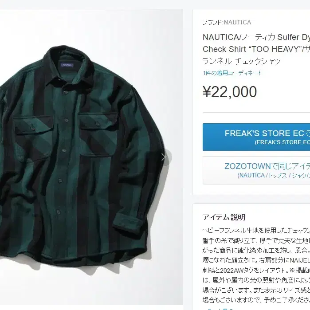This screenshot has width=310, height=310.
Task: Click the description line mentioning 2022AWタグ
Action: pos(256,270)
